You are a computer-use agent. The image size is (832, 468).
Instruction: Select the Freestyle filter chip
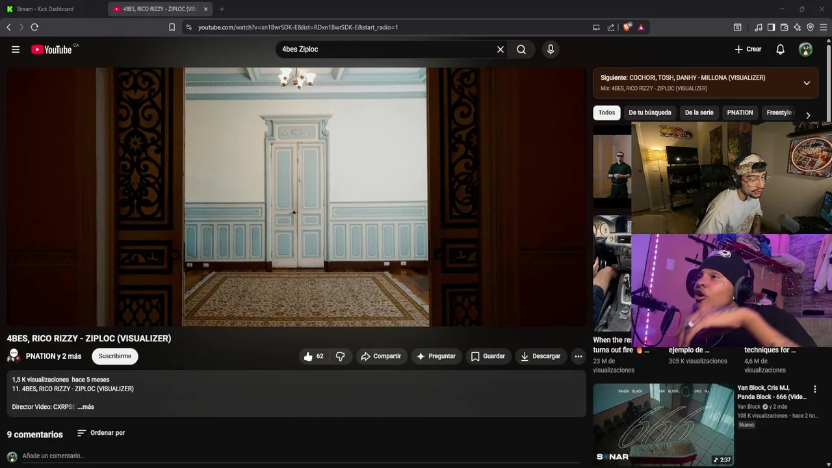[x=778, y=112]
